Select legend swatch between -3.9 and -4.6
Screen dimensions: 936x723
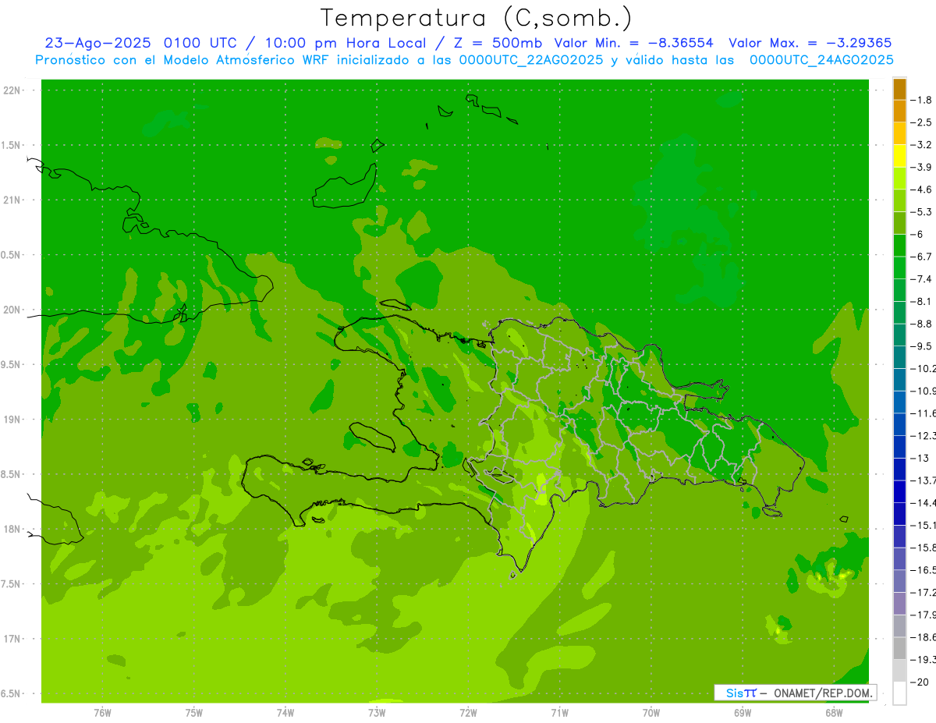(x=899, y=178)
